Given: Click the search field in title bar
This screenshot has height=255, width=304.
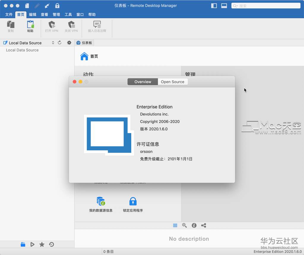Looking at the screenshot, I should point(266,6).
